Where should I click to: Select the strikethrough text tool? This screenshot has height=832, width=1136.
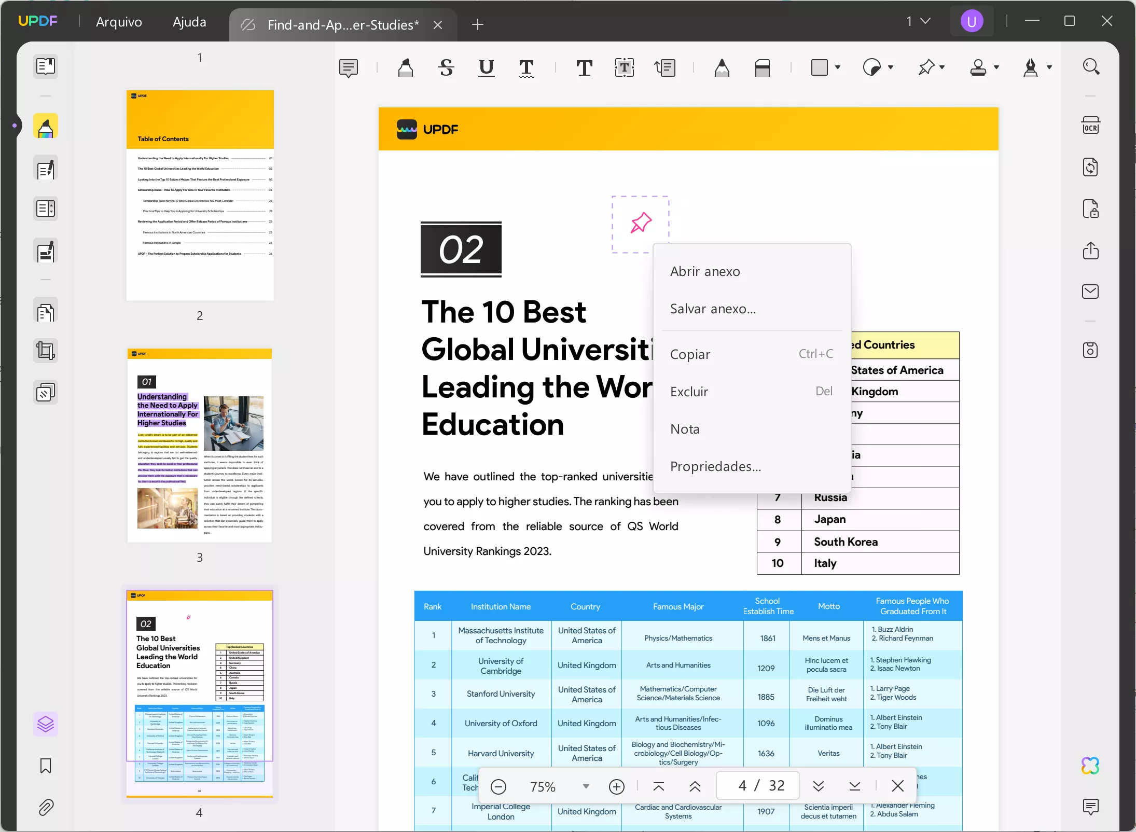click(x=446, y=68)
